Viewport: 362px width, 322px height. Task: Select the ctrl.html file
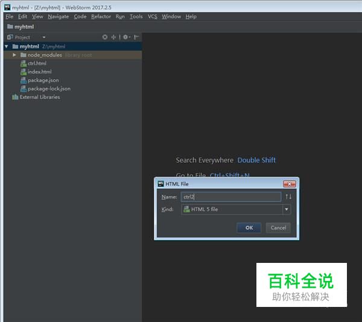pyautogui.click(x=36, y=63)
